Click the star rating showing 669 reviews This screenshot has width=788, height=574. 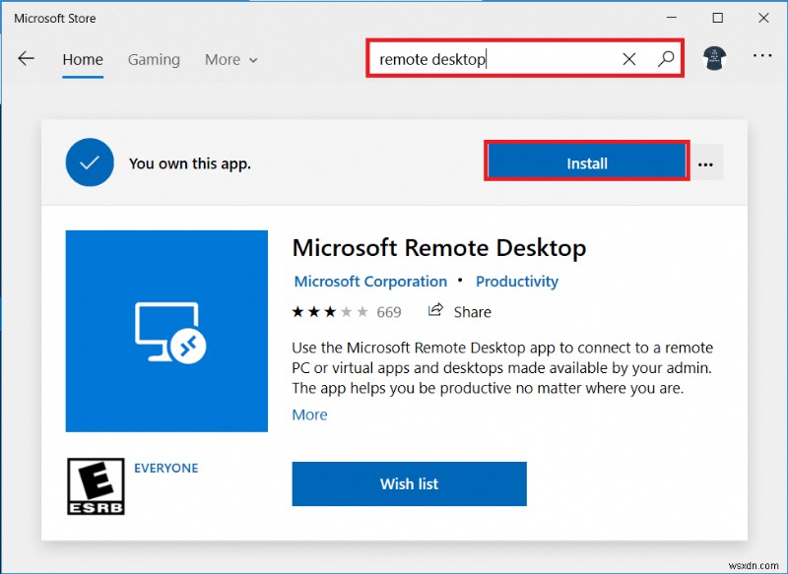click(333, 311)
